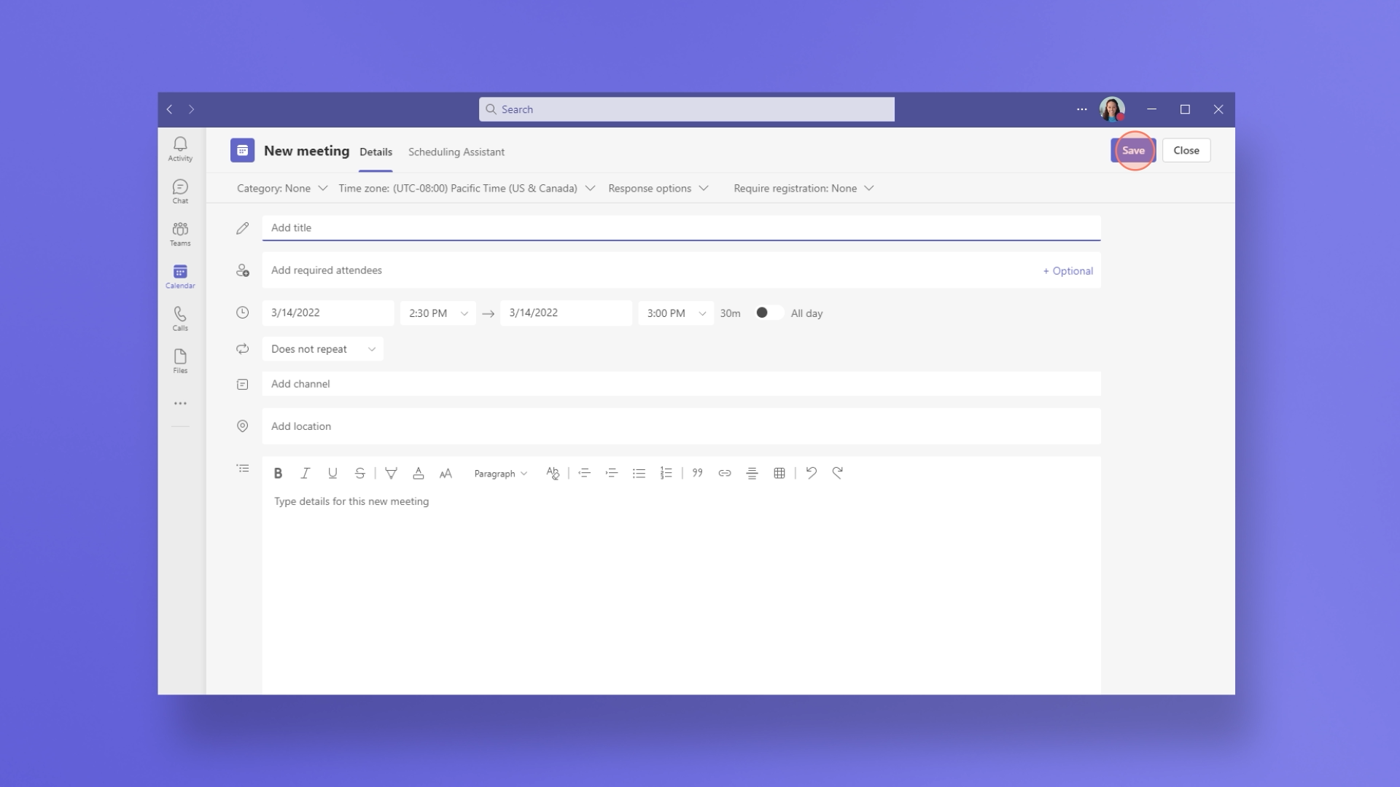Screen dimensions: 1400x787
Task: Open Settings and more ellipsis menu
Action: pos(1081,109)
